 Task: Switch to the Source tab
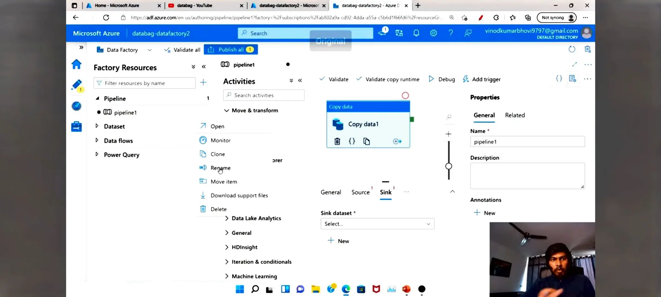pyautogui.click(x=361, y=192)
